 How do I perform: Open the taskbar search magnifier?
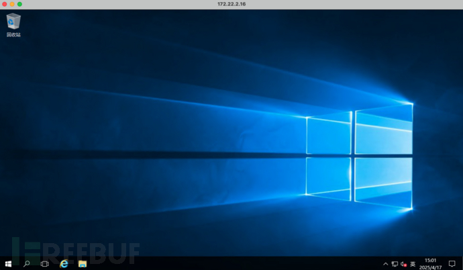click(27, 263)
